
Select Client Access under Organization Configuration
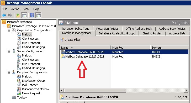click(x=30, y=39)
